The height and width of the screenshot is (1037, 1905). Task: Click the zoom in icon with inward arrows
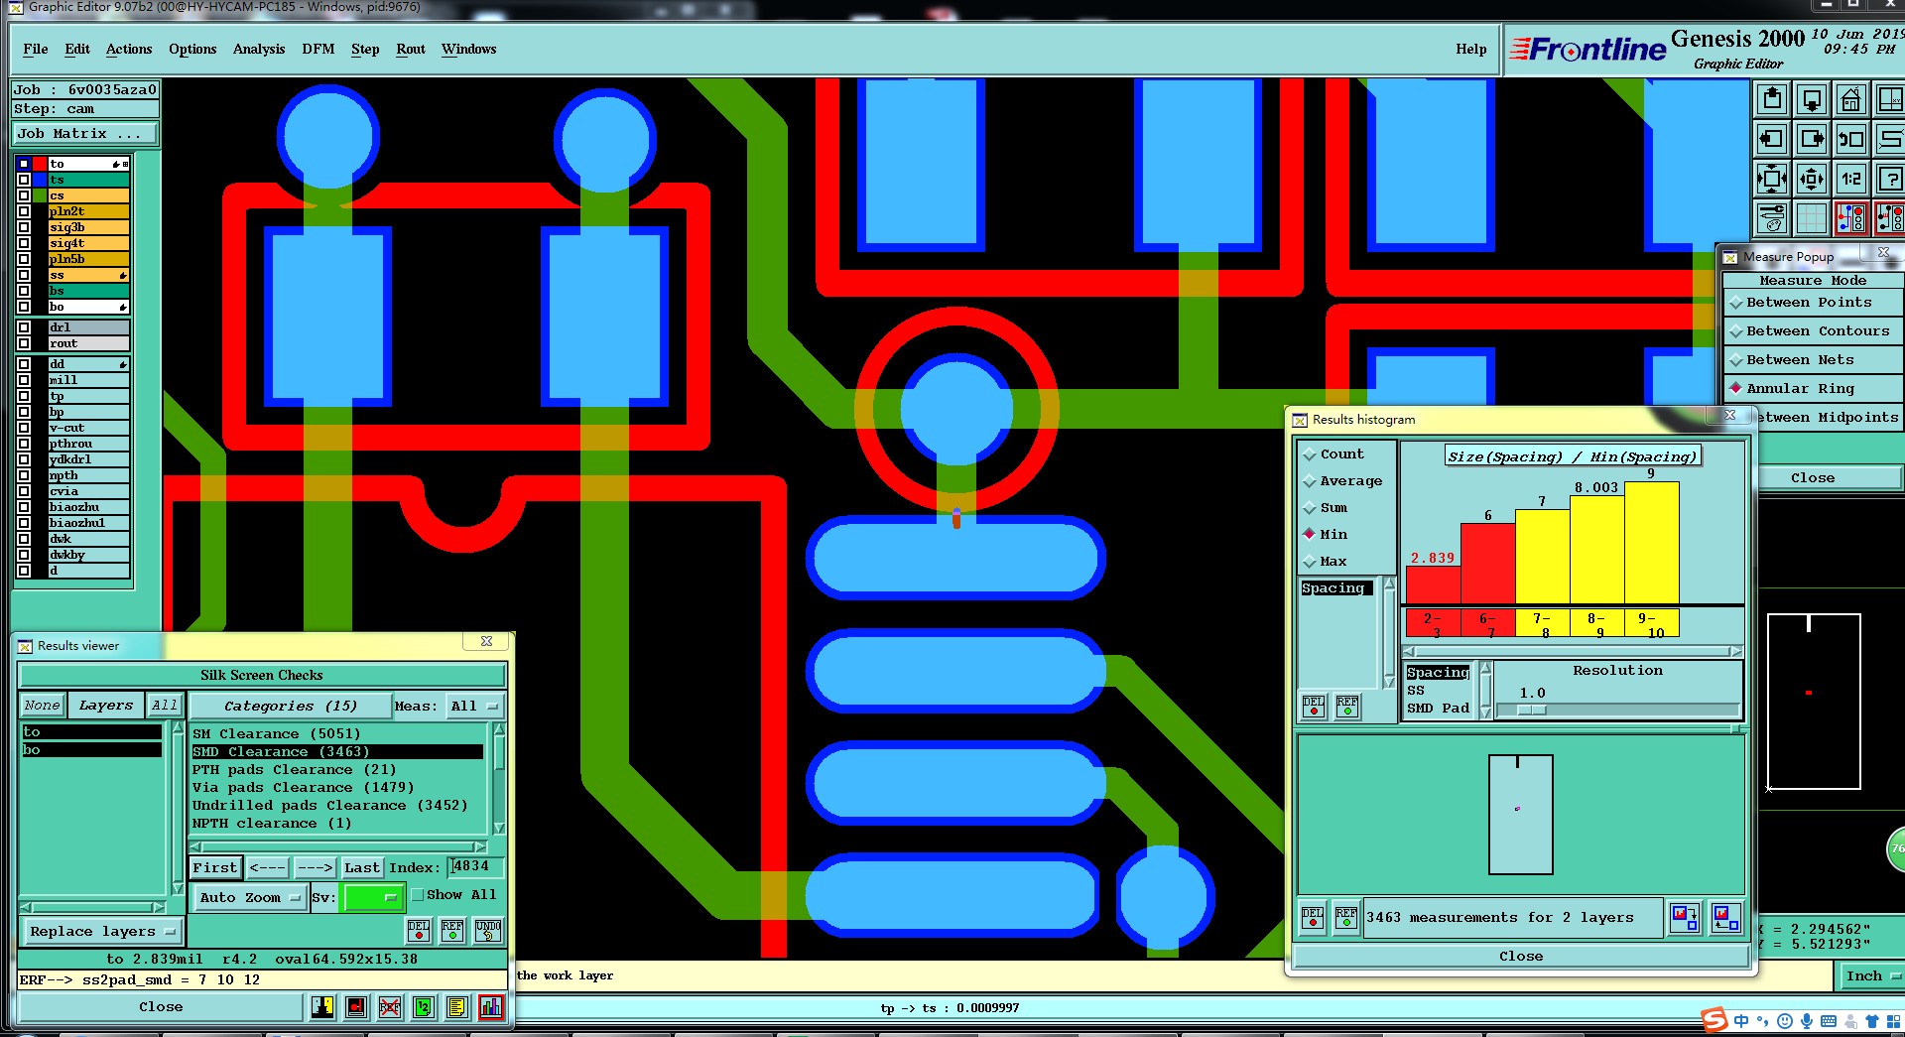click(1772, 179)
